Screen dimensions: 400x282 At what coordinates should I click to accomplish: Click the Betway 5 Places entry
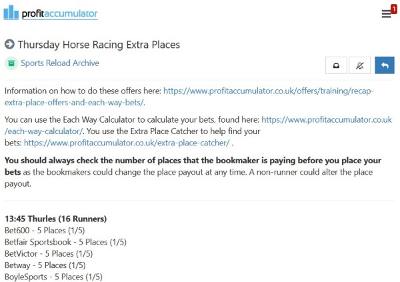45,265
